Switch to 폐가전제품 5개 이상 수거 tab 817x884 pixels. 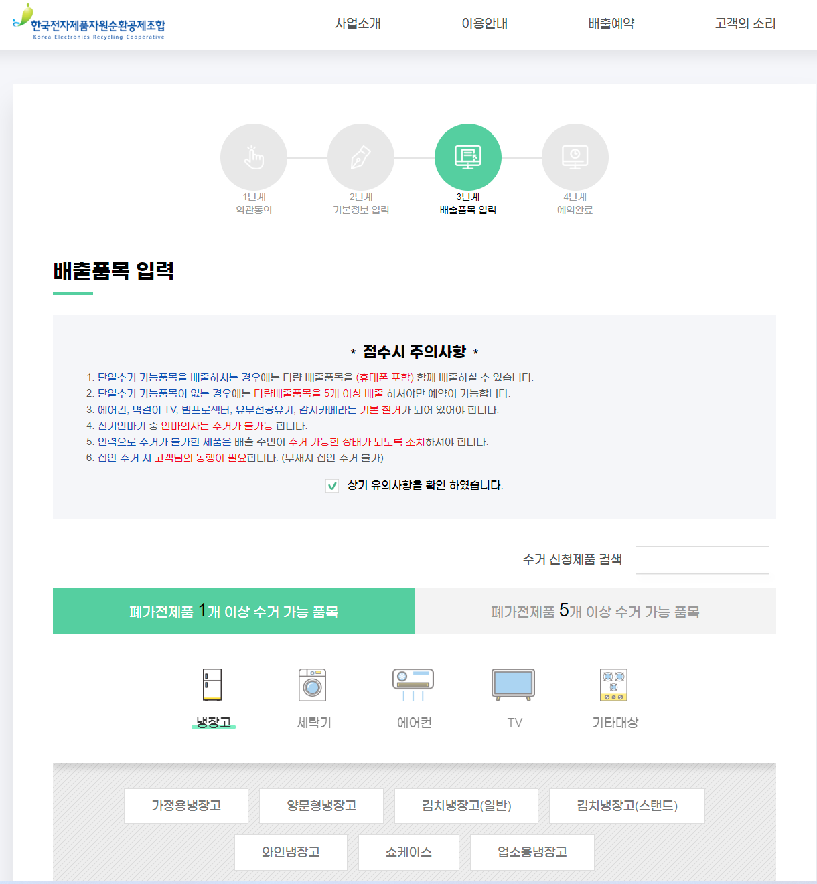pyautogui.click(x=595, y=611)
